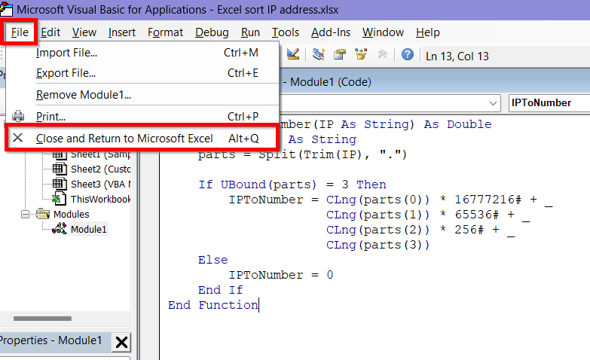Select the ThisWorkbook icon
The height and width of the screenshot is (360, 590).
point(60,199)
